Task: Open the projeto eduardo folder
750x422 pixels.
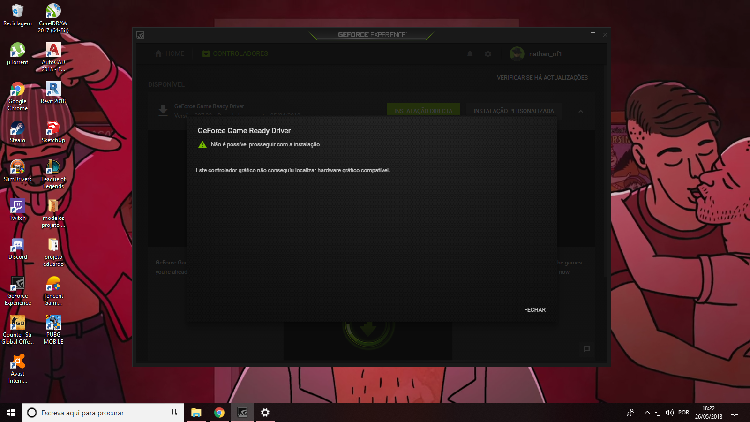Action: [53, 251]
